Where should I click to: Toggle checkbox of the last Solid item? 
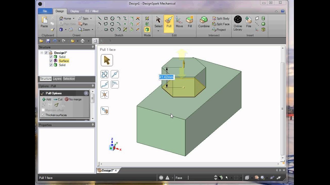(x=51, y=65)
